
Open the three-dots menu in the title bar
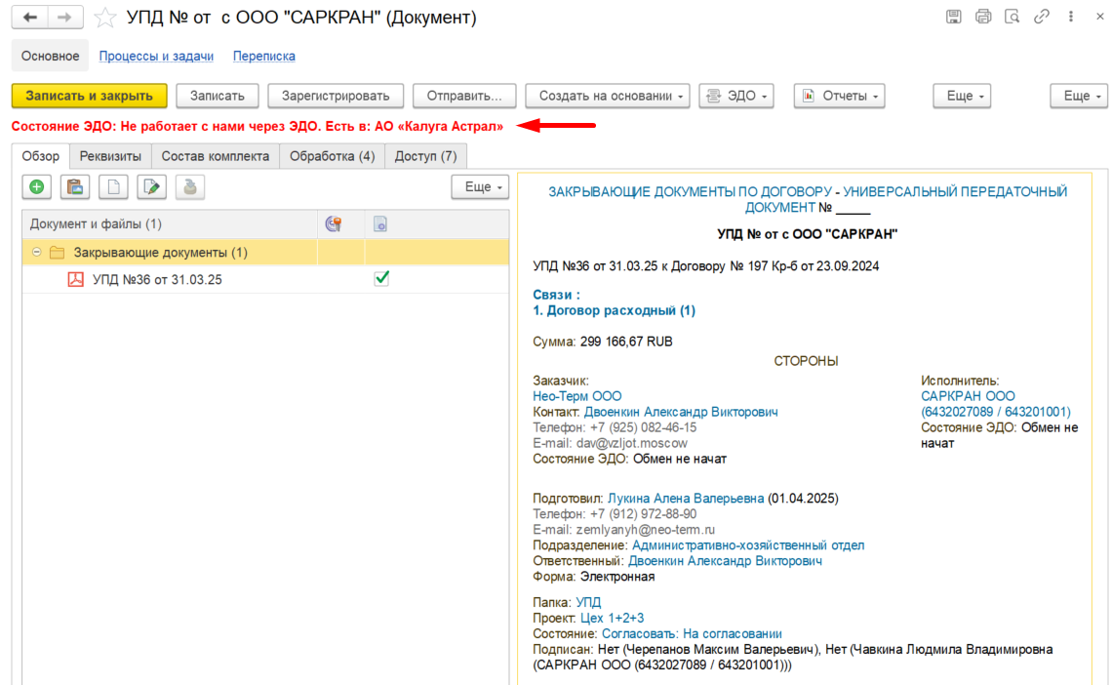click(x=1071, y=17)
